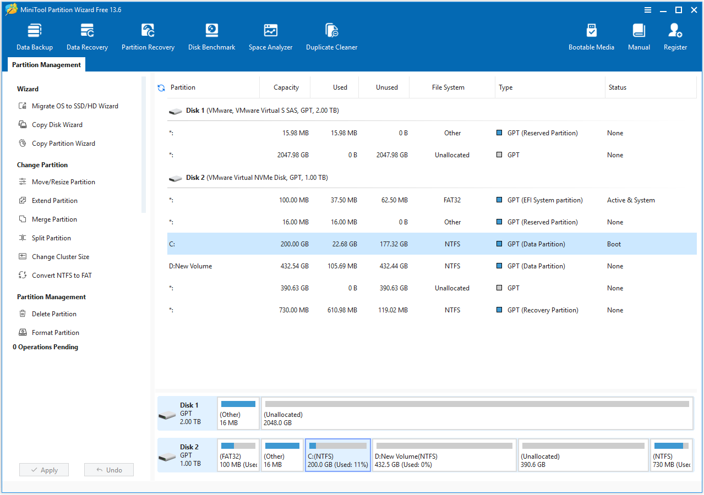Click the left panel vertical scrollbar
The width and height of the screenshot is (704, 495).
(144, 145)
